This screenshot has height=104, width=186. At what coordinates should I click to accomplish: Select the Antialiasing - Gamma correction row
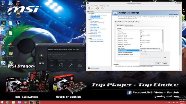(139, 39)
